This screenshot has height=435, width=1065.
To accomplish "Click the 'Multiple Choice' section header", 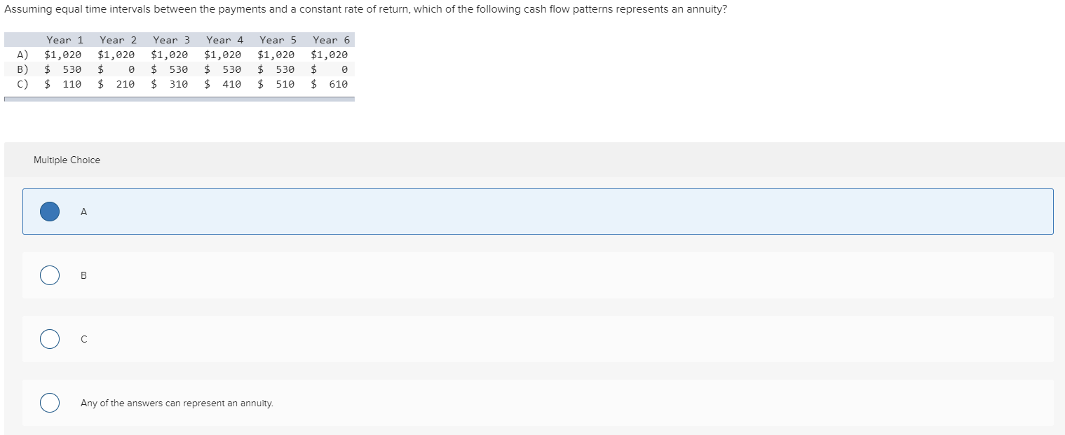I will coord(67,160).
